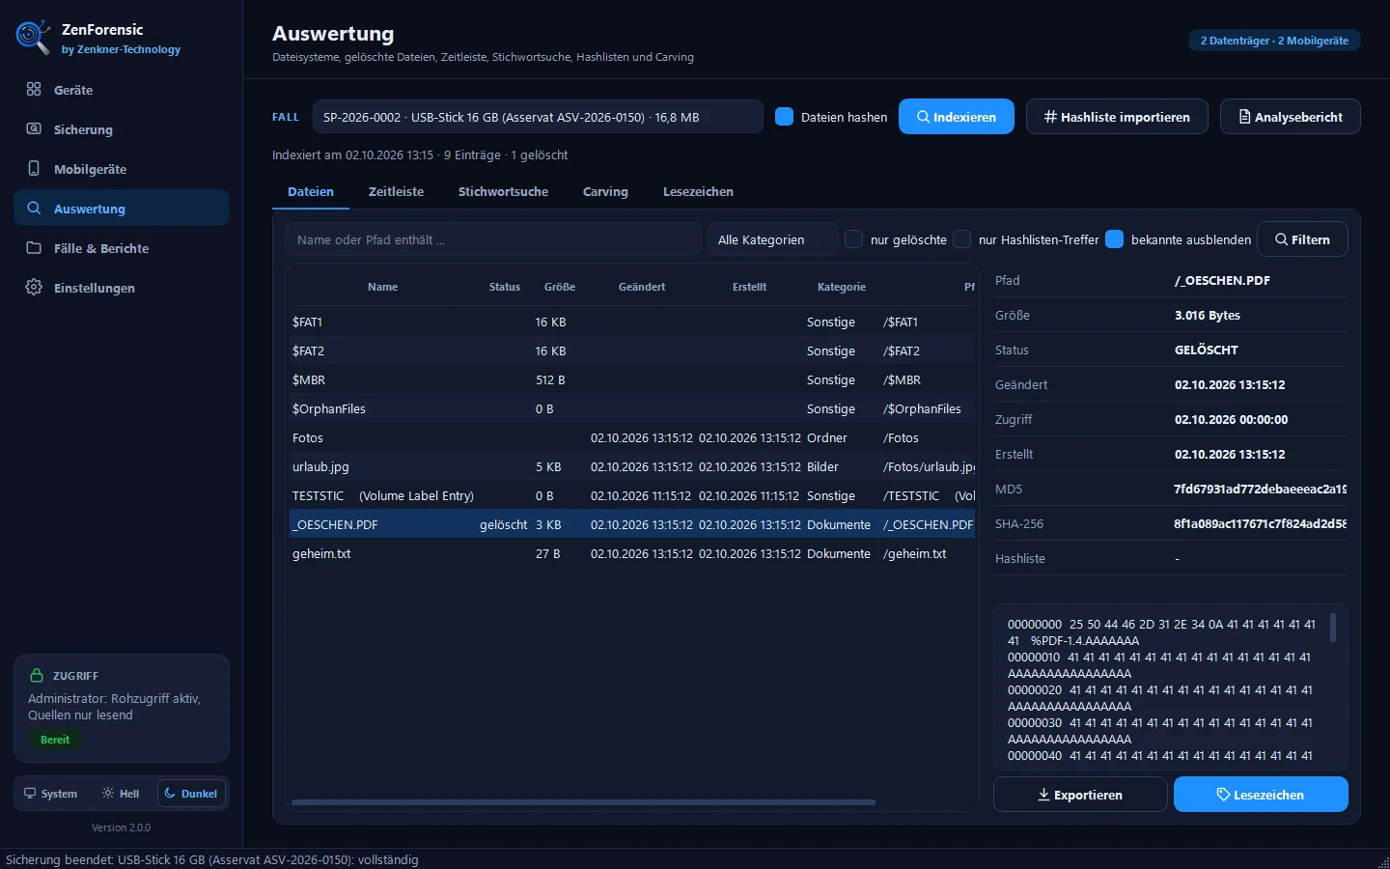The image size is (1390, 869).
Task: Click the Geräte grid icon
Action: pos(34,89)
